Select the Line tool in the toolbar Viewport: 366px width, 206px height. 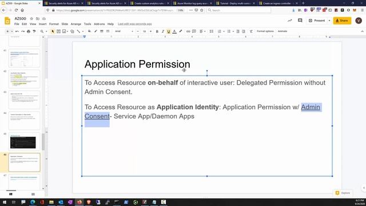tap(78, 31)
